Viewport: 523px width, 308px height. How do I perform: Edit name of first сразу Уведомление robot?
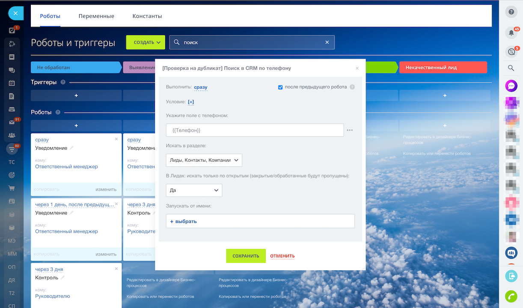[71, 148]
